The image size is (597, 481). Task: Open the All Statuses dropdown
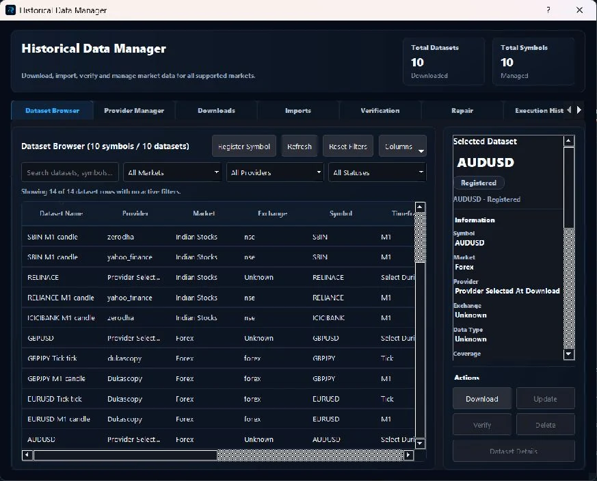(x=377, y=172)
